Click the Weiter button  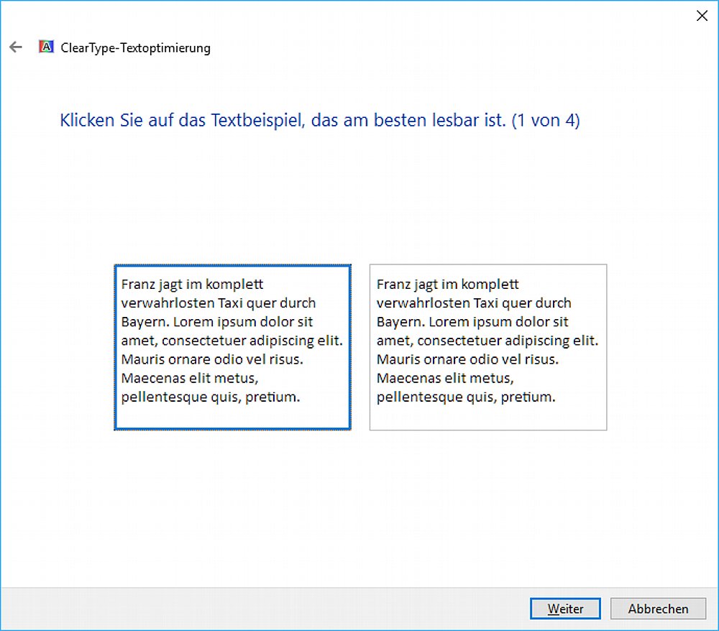pyautogui.click(x=565, y=609)
